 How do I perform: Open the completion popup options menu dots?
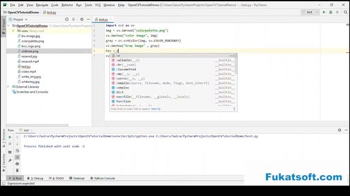coord(234,109)
